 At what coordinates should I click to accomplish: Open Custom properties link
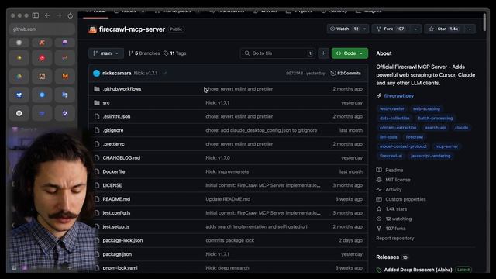(x=405, y=200)
